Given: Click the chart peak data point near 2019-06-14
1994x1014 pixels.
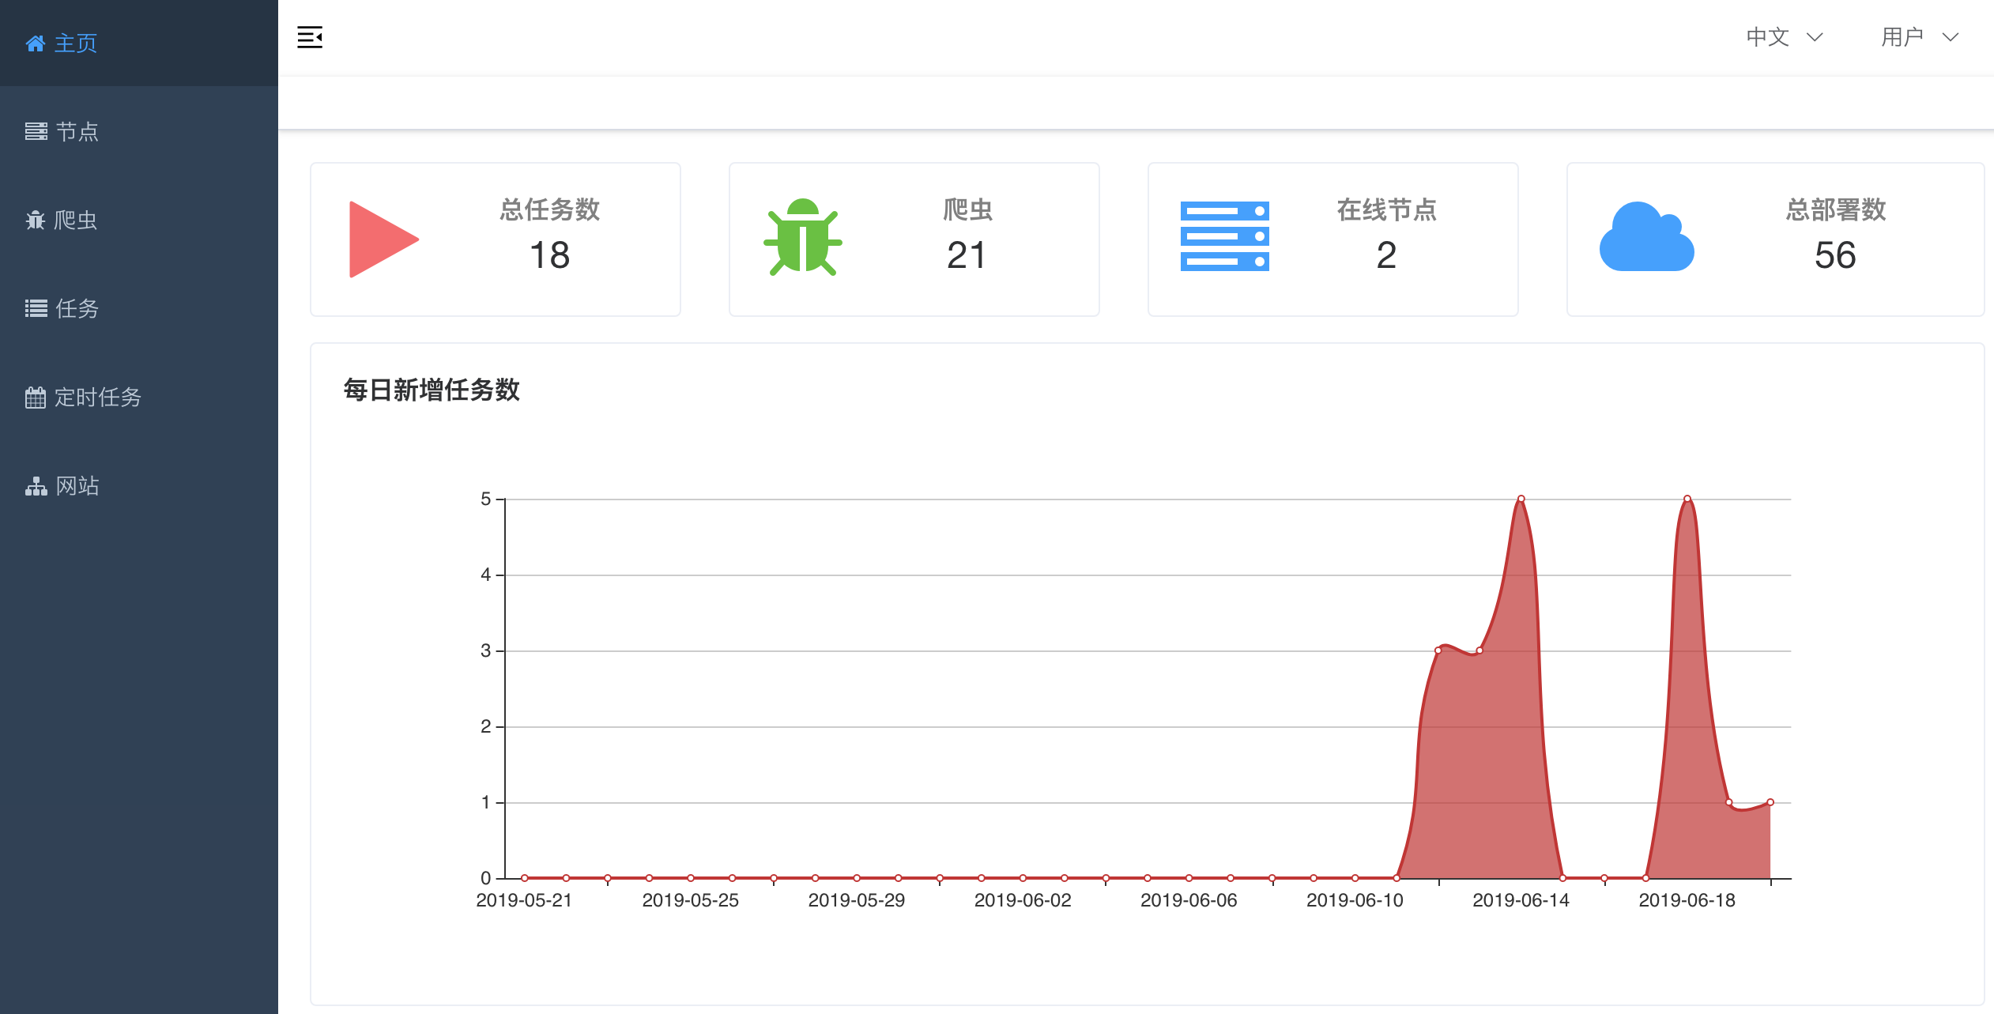Looking at the screenshot, I should (x=1521, y=499).
